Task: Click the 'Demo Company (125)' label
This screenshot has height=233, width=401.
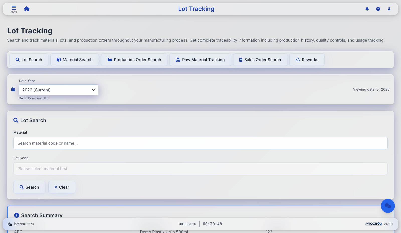Action: coord(34,98)
